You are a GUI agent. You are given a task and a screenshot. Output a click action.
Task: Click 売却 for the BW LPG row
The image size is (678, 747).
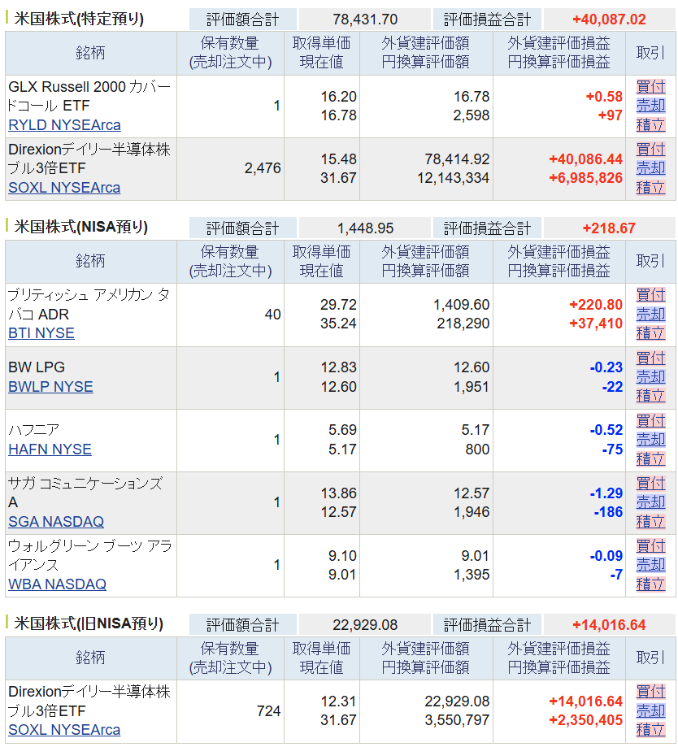click(650, 377)
